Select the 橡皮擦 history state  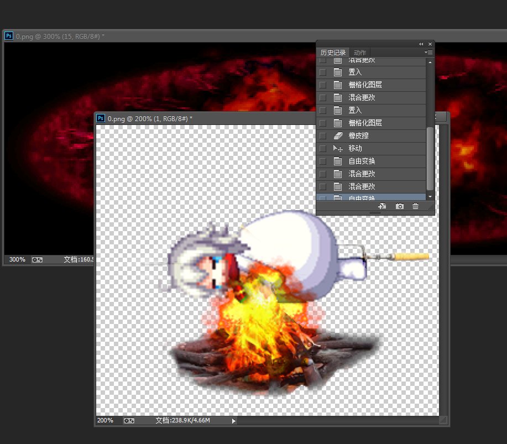tap(371, 136)
